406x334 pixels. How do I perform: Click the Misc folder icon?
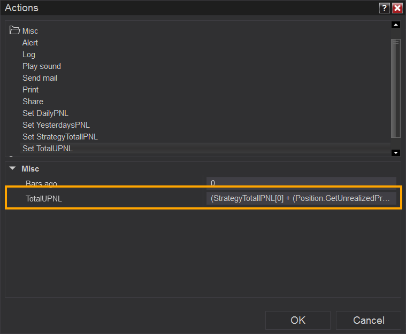[x=15, y=31]
